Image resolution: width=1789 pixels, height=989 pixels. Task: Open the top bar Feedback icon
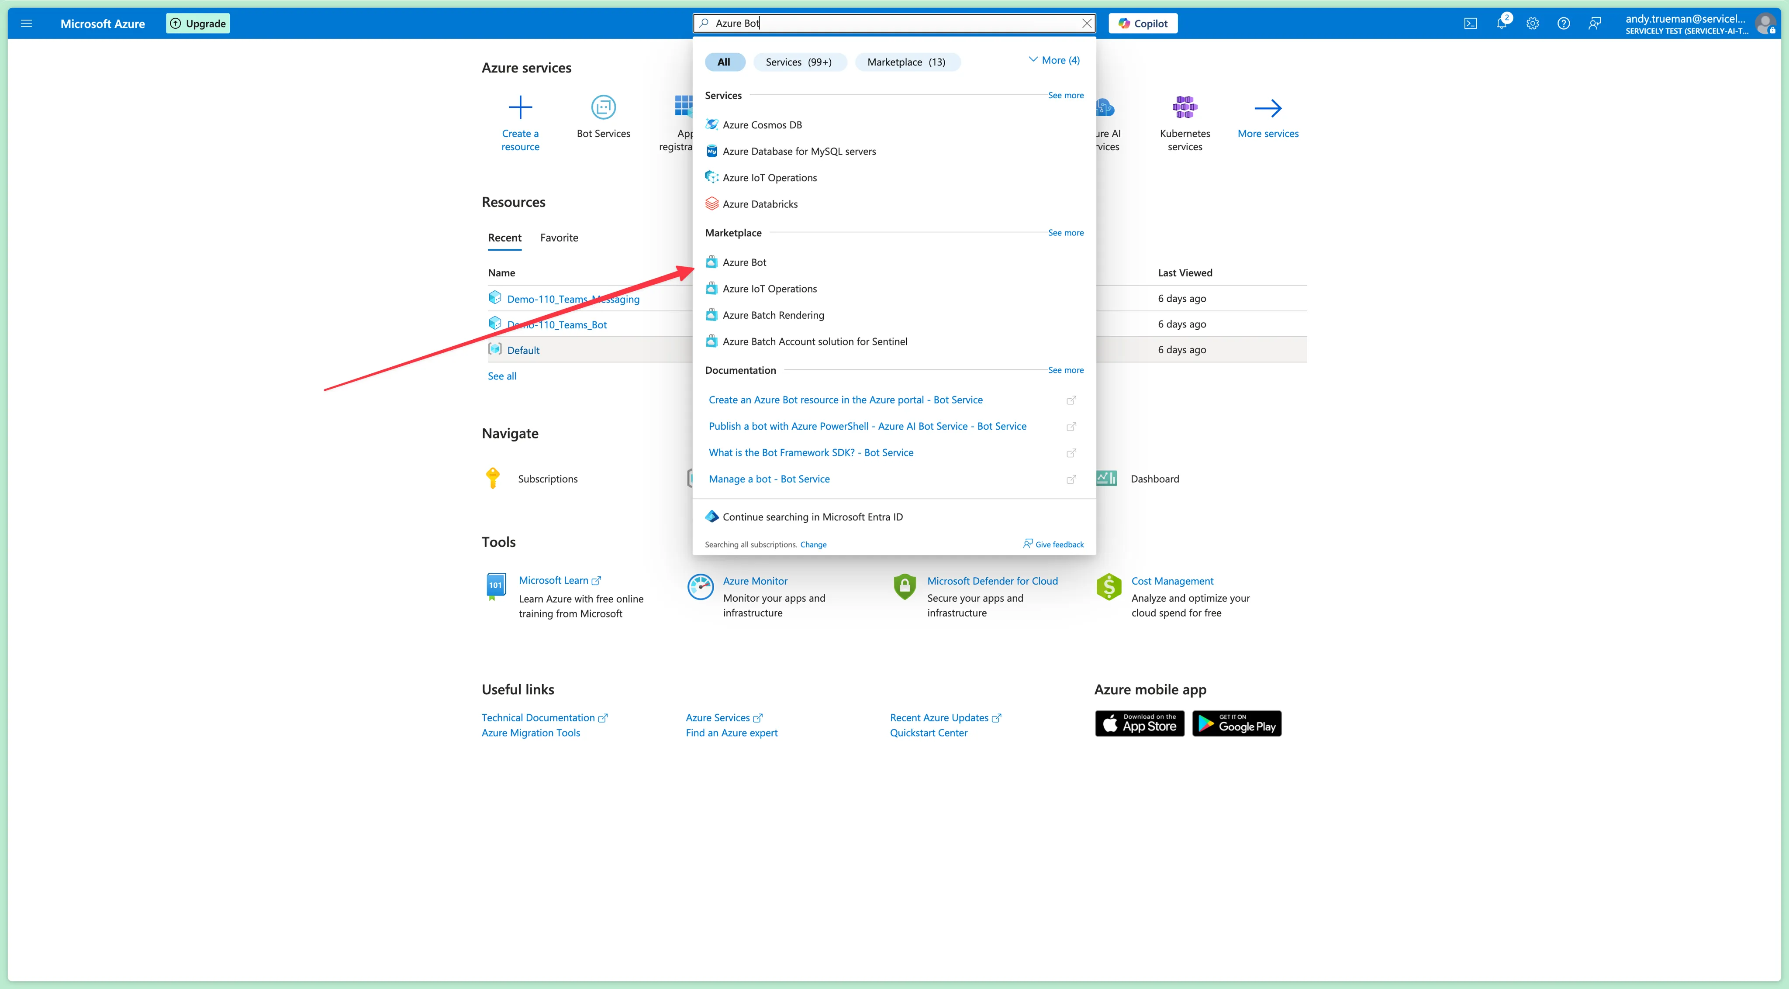1595,24
